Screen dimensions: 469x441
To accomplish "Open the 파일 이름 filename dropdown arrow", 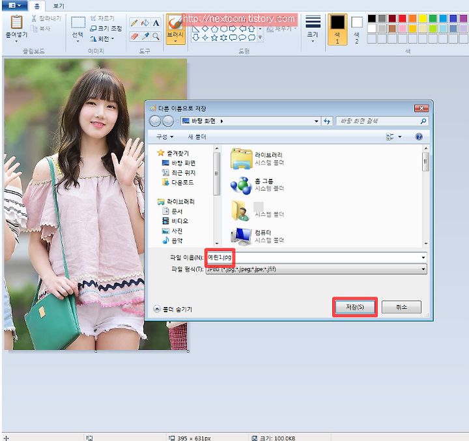I will pyautogui.click(x=423, y=258).
